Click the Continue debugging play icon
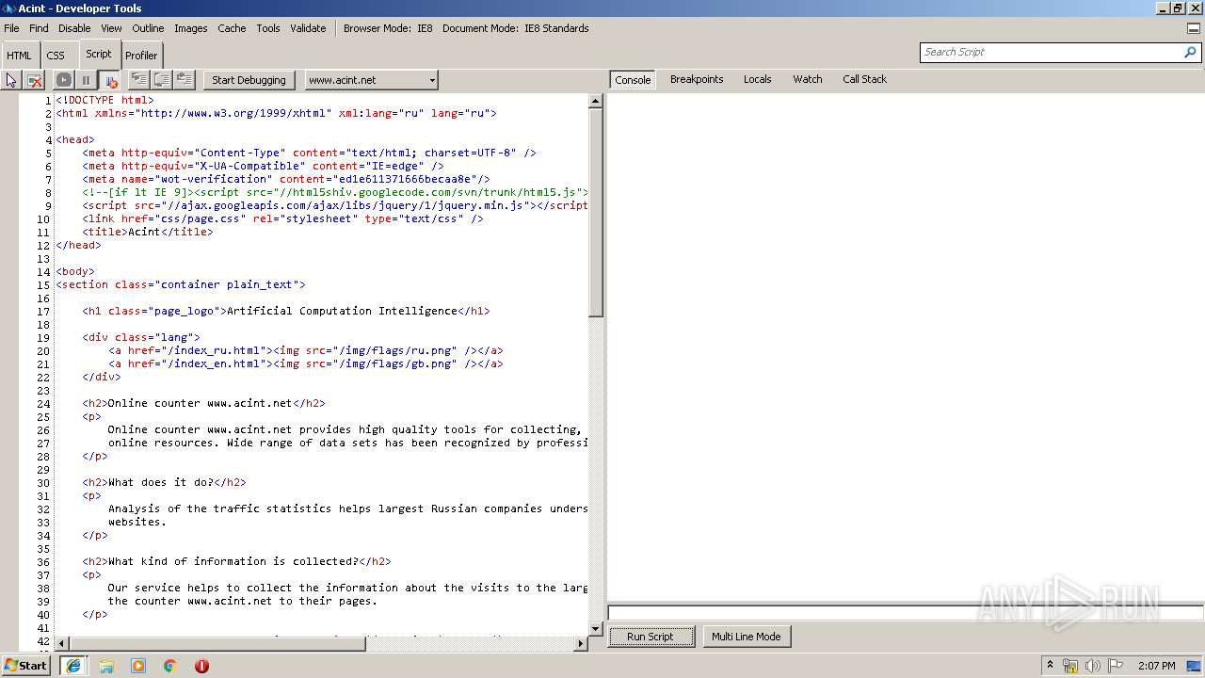 (63, 80)
